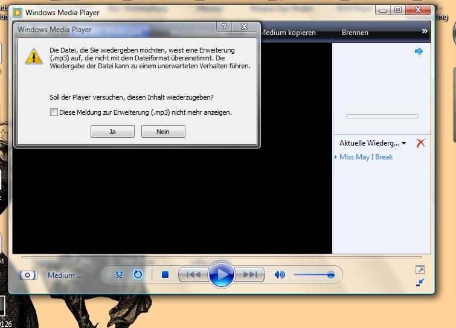The width and height of the screenshot is (456, 328).
Task: Click the seek progress bar
Action: [x=221, y=257]
